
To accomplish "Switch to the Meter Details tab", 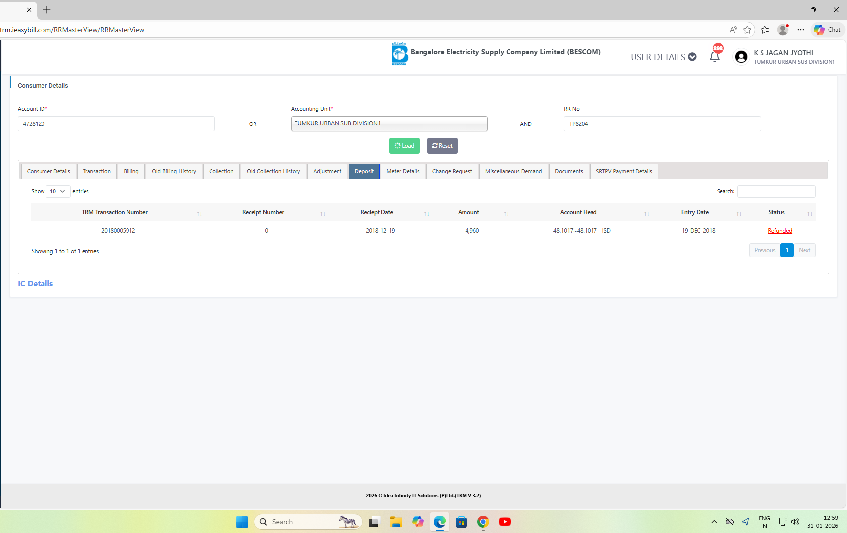I will (x=403, y=171).
